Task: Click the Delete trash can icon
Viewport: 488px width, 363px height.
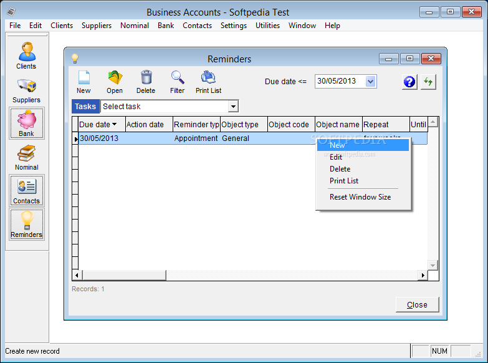Action: tap(146, 82)
